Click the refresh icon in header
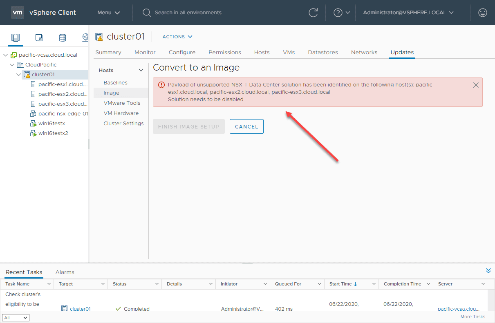 pyautogui.click(x=313, y=13)
